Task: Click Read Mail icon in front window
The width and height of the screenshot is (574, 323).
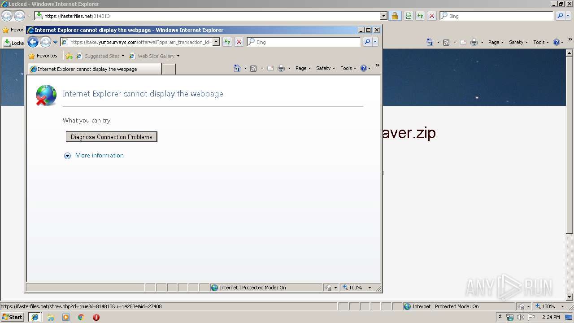Action: pyautogui.click(x=270, y=68)
